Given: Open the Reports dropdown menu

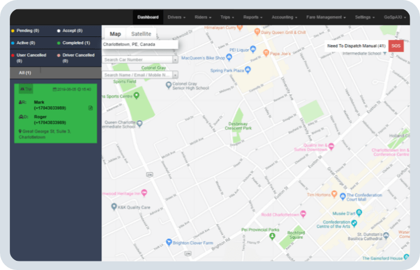Looking at the screenshot, I should point(253,17).
